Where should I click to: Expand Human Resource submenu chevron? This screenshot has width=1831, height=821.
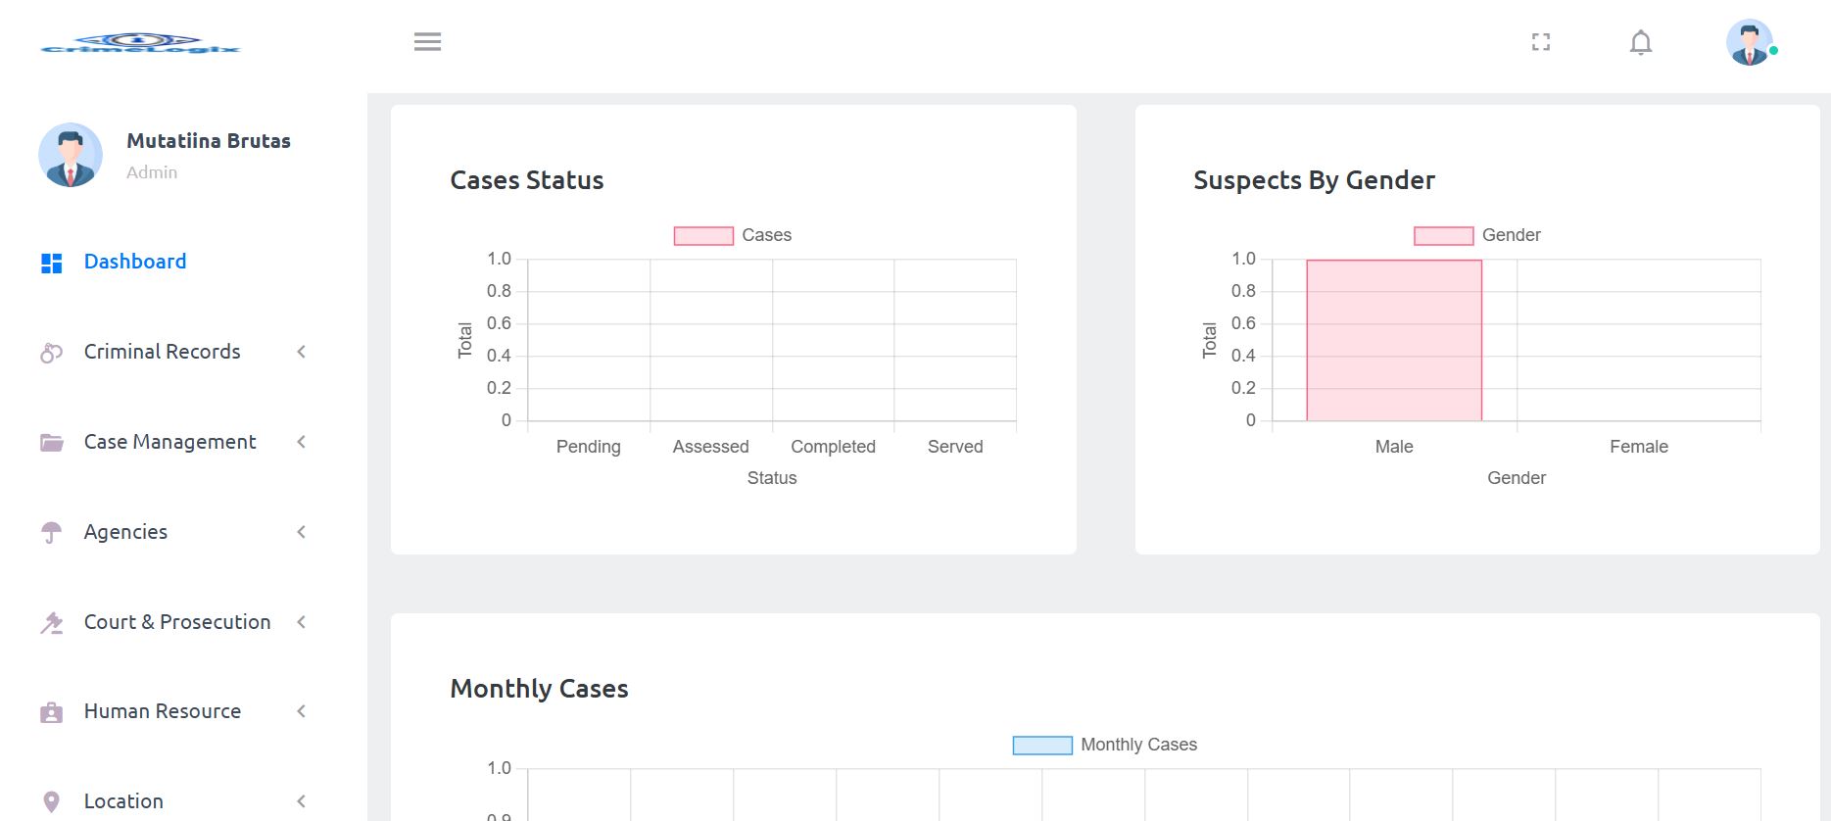pos(302,711)
